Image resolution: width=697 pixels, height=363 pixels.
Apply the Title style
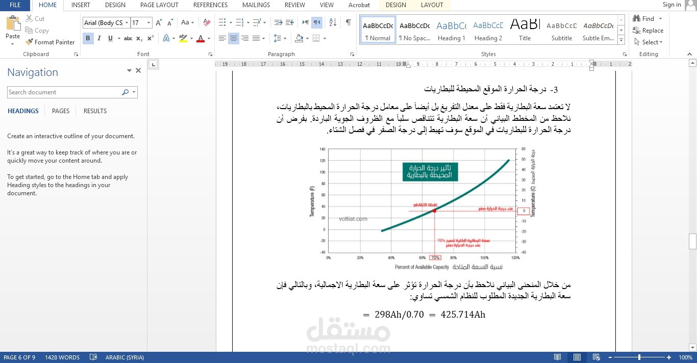click(525, 31)
